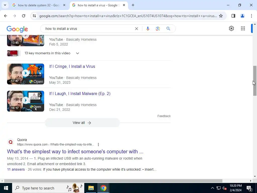Start voice search with microphone icon
The height and width of the screenshot is (193, 257).
pos(148,29)
